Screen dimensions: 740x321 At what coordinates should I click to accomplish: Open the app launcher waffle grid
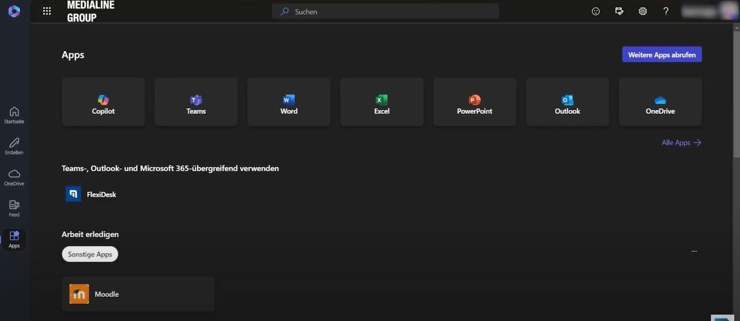click(47, 11)
